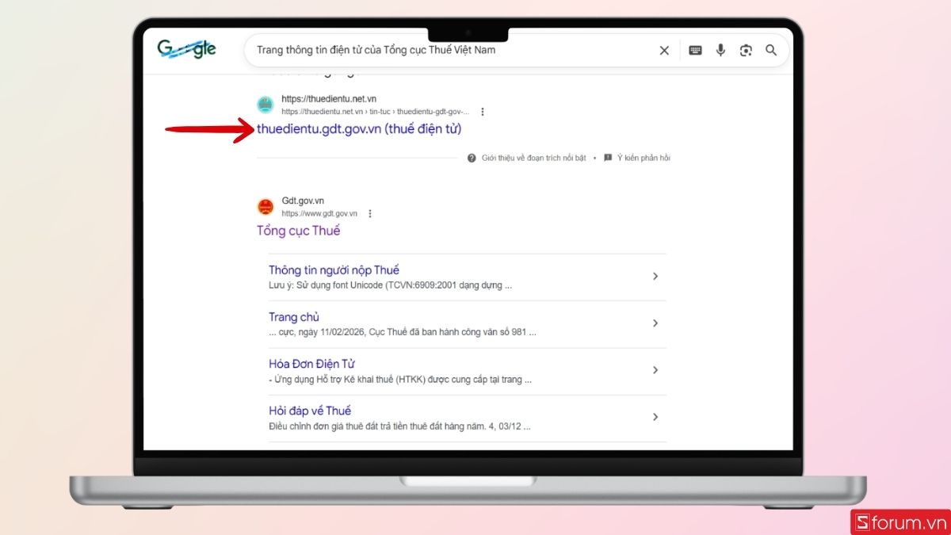Image resolution: width=951 pixels, height=535 pixels.
Task: Clear the search query with X icon
Action: (x=664, y=50)
